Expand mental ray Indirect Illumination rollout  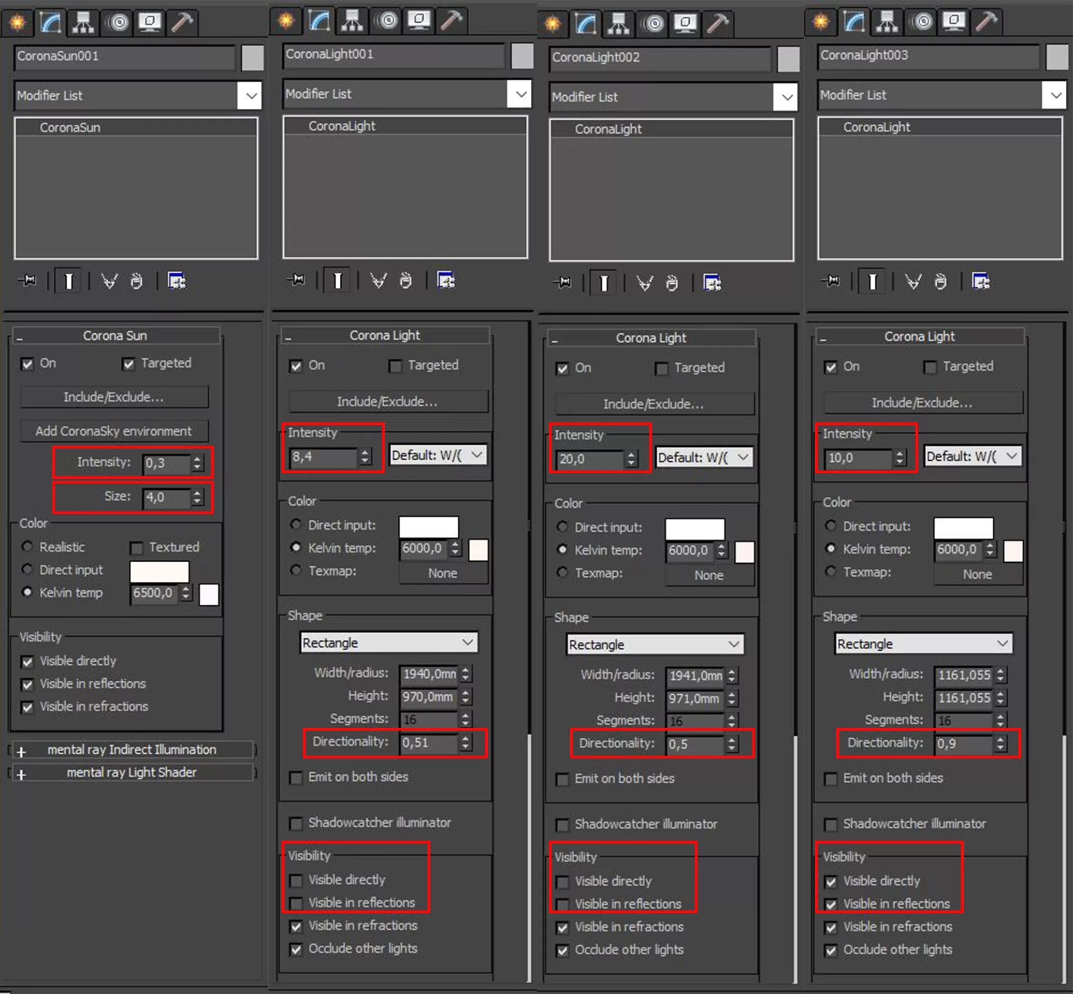click(132, 750)
